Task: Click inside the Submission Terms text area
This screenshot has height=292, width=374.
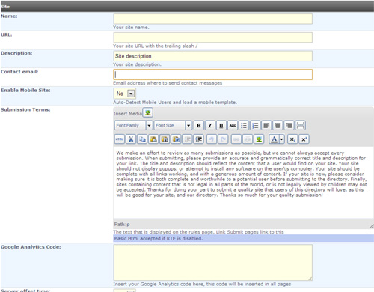Action: pyautogui.click(x=243, y=183)
